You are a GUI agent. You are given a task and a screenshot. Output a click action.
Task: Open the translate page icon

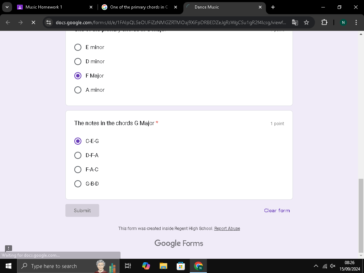coord(295,22)
